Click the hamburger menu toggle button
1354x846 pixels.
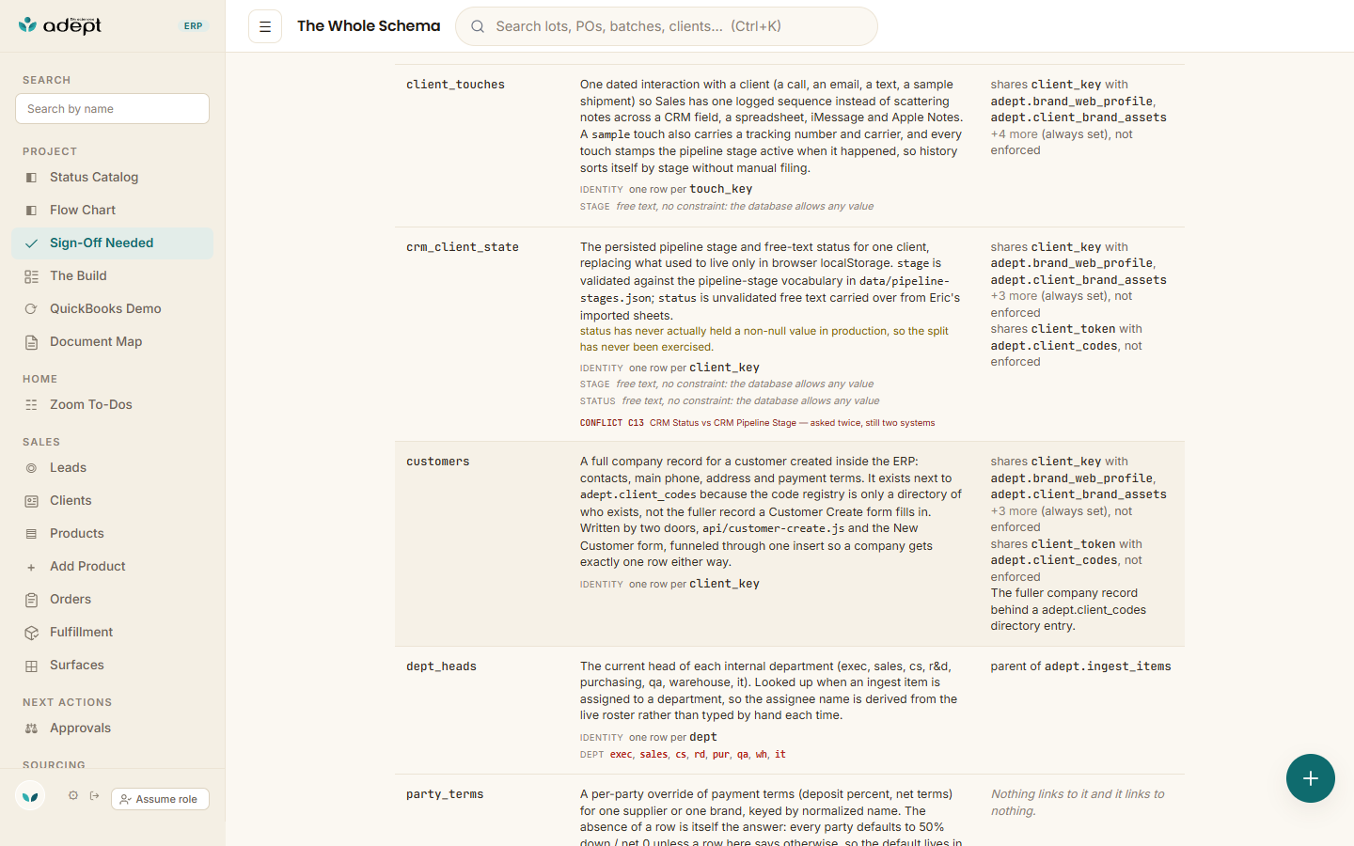265,26
